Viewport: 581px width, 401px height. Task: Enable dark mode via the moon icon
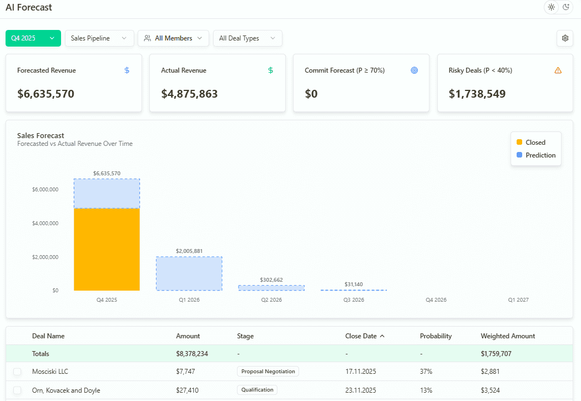566,7
